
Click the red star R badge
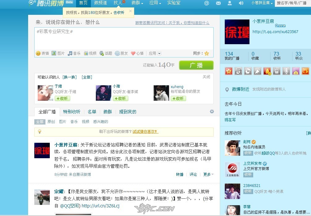point(229,71)
